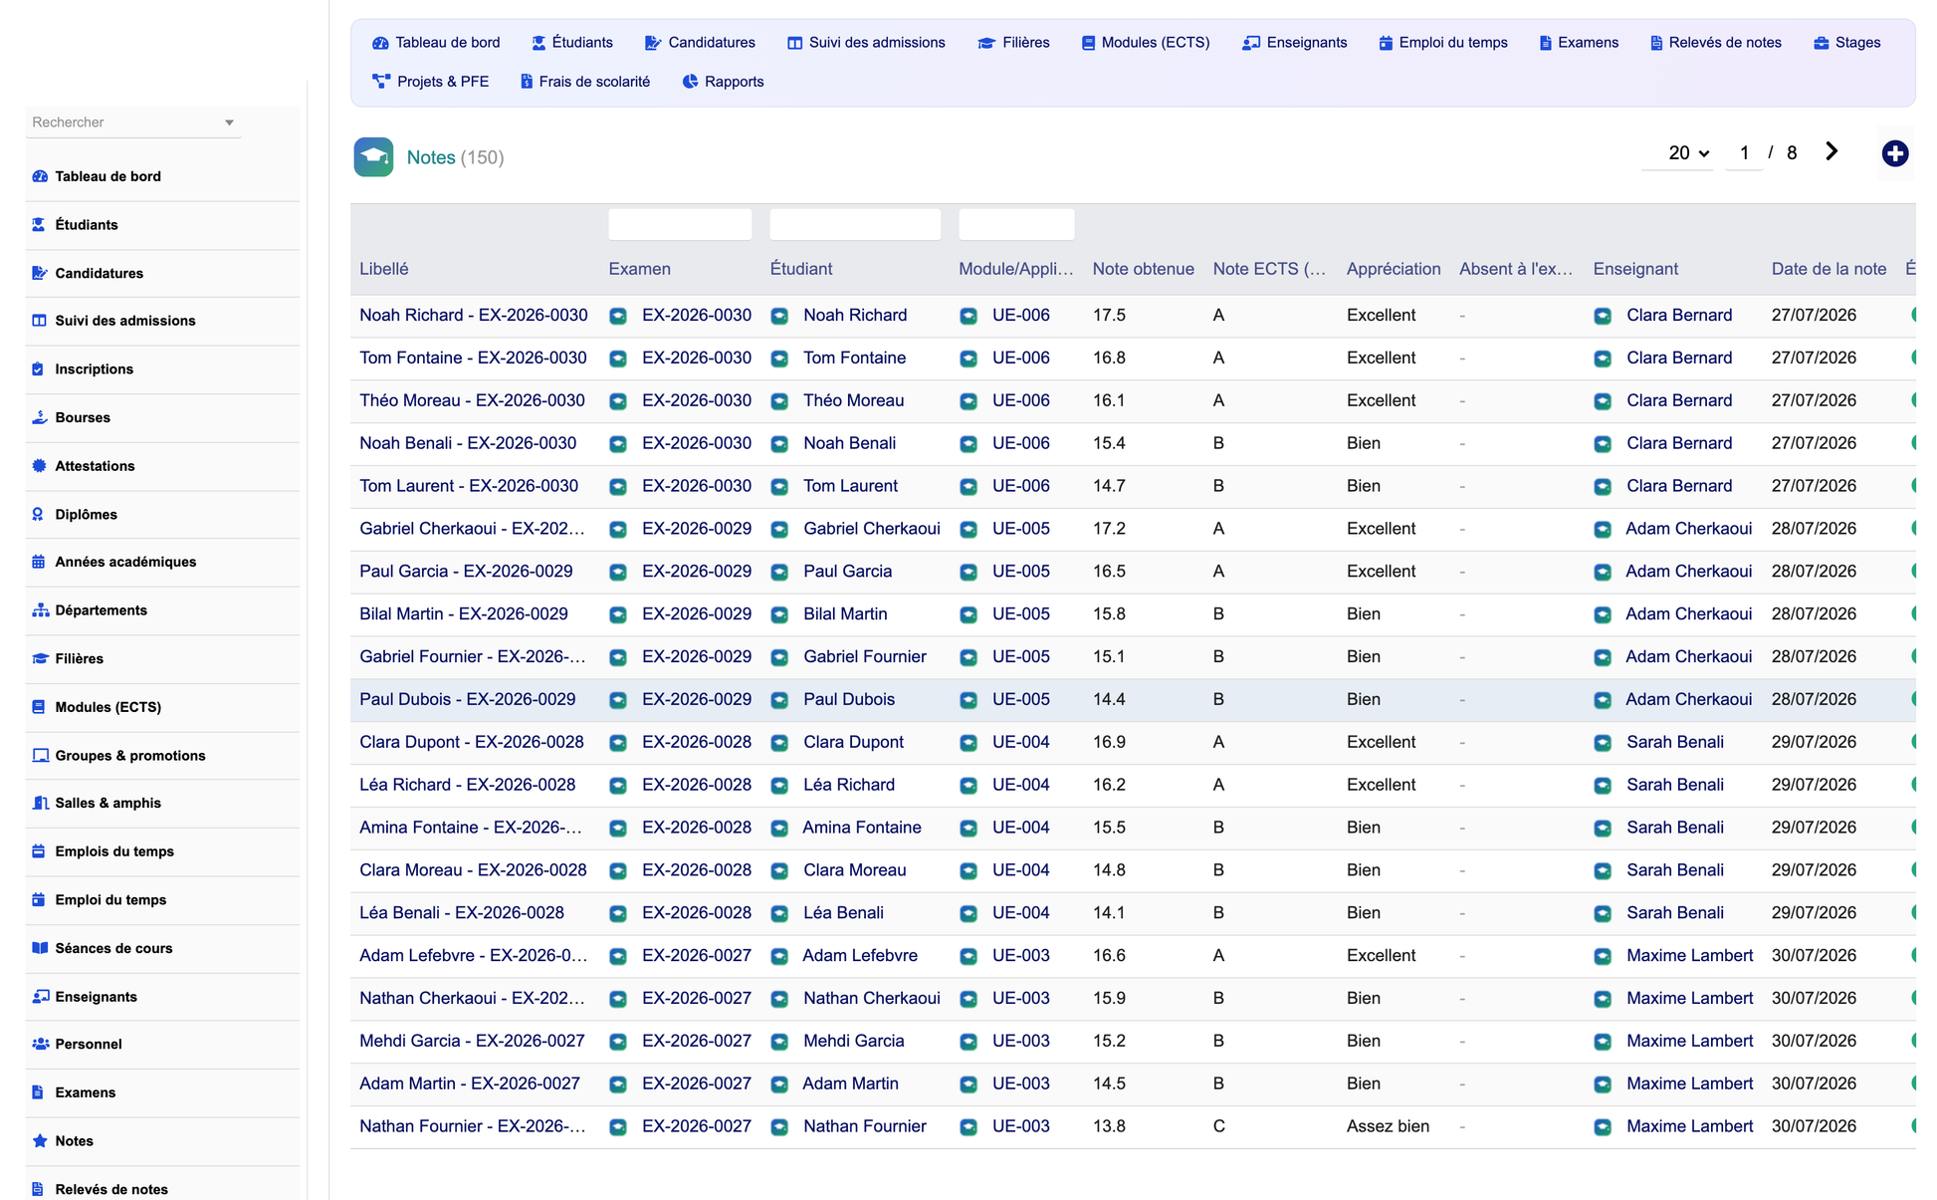Open student Tom Fontaine link
Screen dimensions: 1937x1200
(854, 359)
